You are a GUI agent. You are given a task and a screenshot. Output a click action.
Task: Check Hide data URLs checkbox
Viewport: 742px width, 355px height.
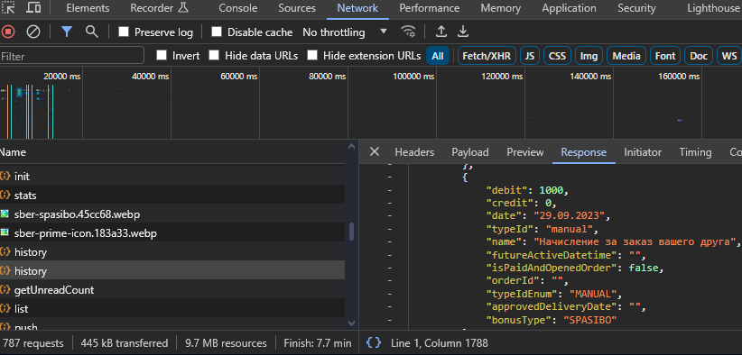coord(214,55)
